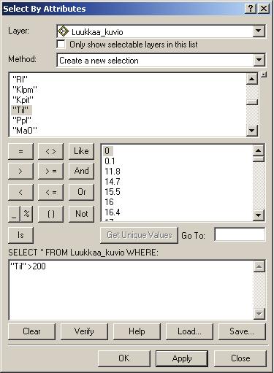Click the Apply button
Screen dimensions: 274x373
182,358
